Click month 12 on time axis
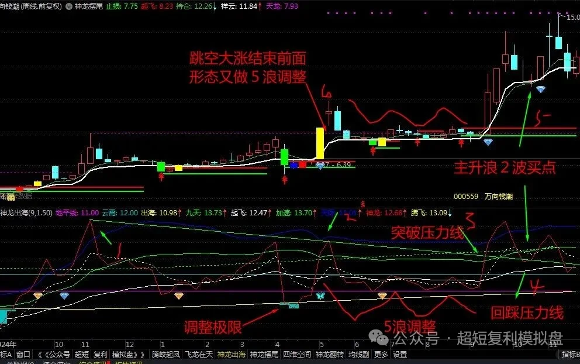This screenshot has width=580, height=364. click(129, 344)
